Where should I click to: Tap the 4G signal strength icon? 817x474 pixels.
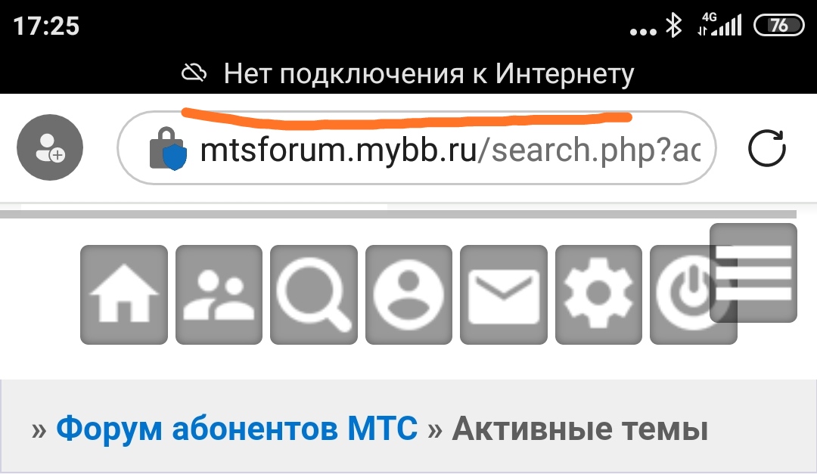(x=719, y=24)
